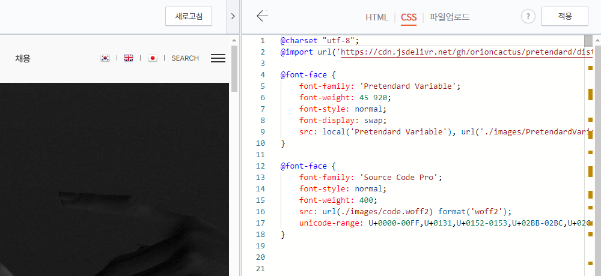Click the back arrow icon in editor header
Image resolution: width=601 pixels, height=276 pixels.
coord(262,16)
